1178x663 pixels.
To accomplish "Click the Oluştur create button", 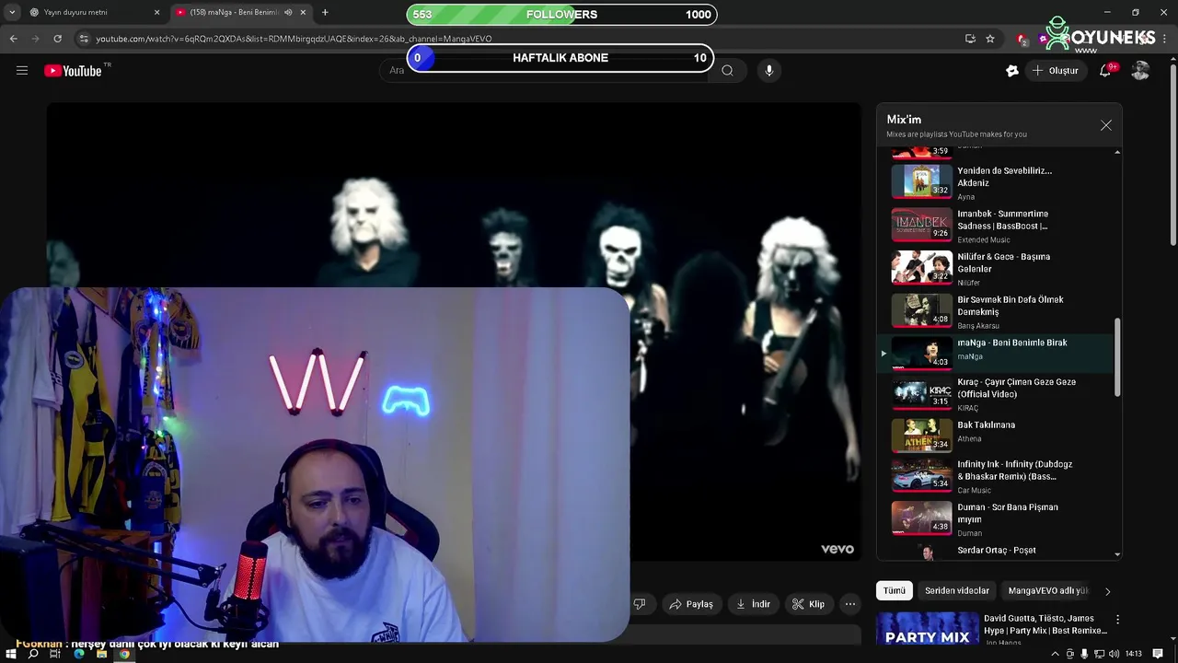I will pos(1055,70).
